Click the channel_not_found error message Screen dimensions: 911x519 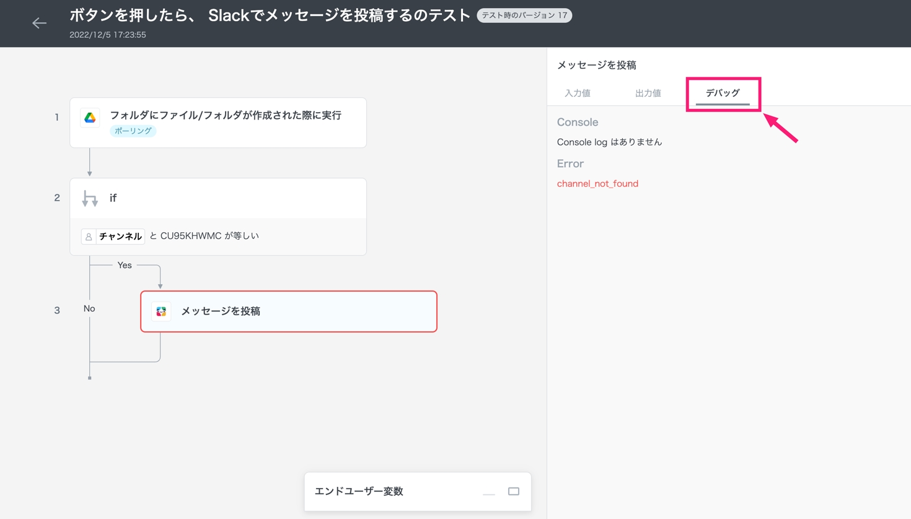point(597,183)
